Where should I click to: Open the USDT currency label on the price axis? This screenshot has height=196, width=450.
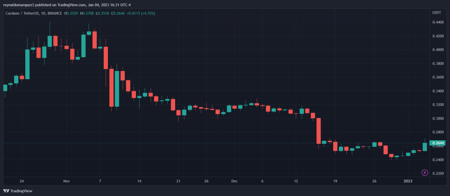click(x=437, y=12)
